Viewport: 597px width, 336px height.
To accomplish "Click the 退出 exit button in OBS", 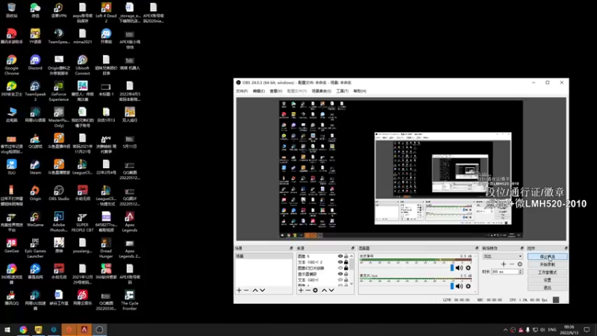I will pos(548,287).
